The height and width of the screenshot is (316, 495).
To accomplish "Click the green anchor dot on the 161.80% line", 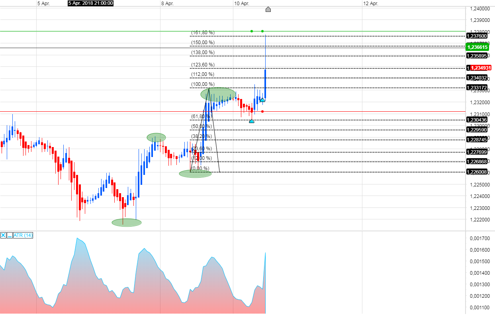I will pos(262,30).
